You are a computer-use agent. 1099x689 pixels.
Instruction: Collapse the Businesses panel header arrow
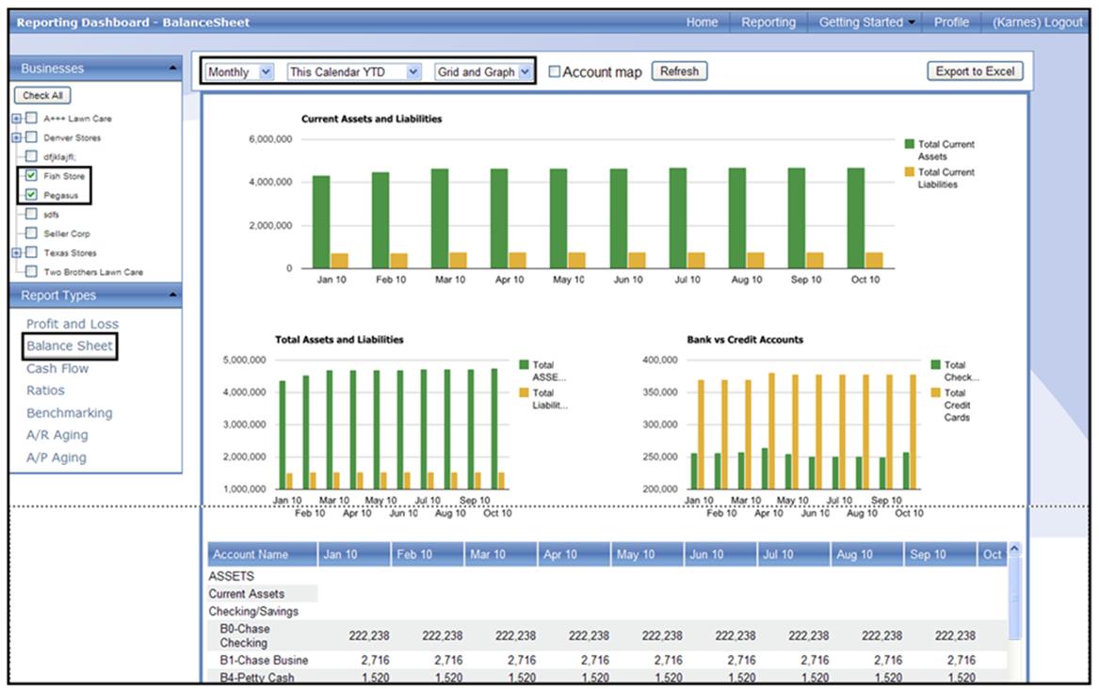coord(171,69)
